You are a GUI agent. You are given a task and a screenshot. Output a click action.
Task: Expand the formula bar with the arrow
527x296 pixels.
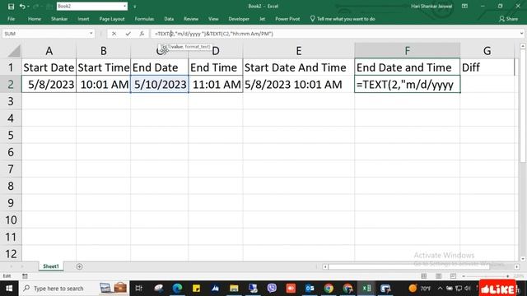[521, 34]
